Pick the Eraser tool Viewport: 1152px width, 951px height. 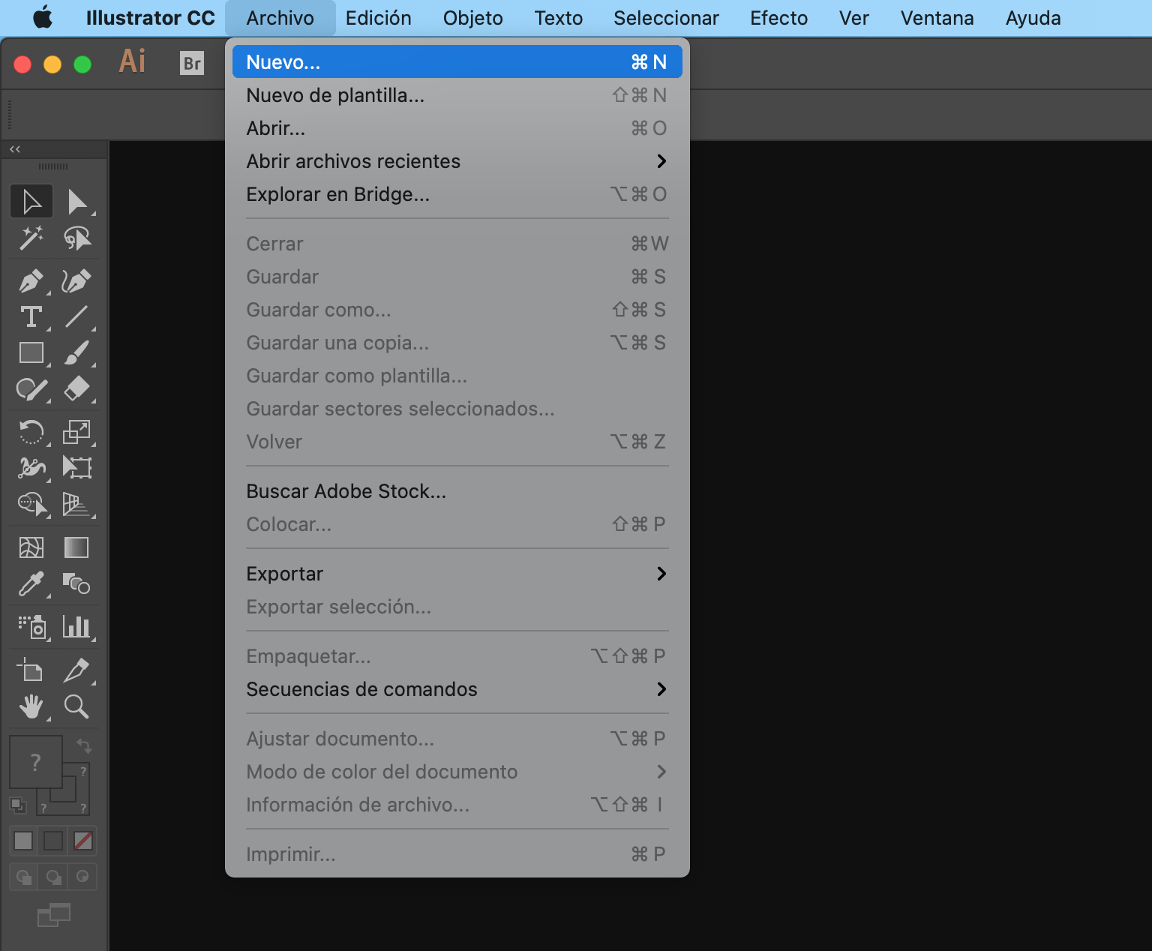point(76,389)
